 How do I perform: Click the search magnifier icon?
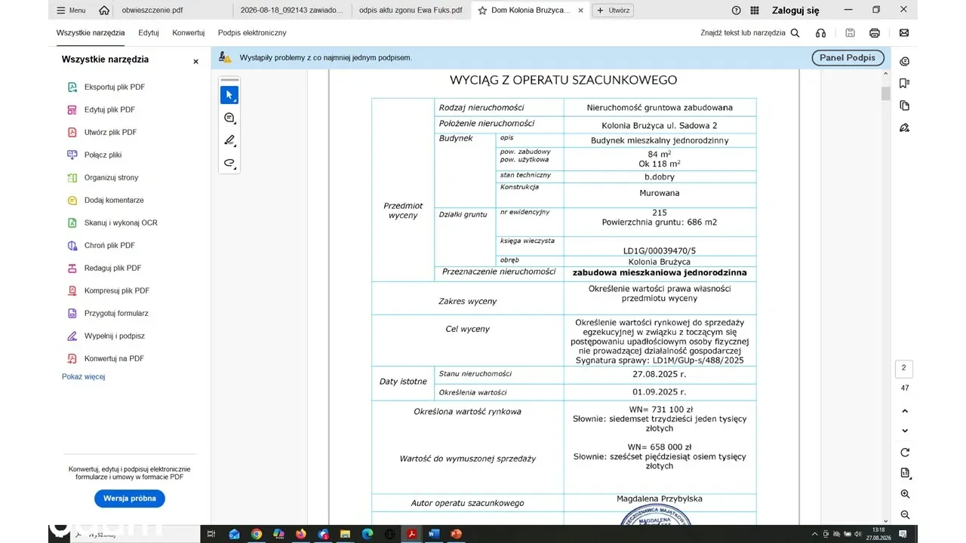pos(795,33)
